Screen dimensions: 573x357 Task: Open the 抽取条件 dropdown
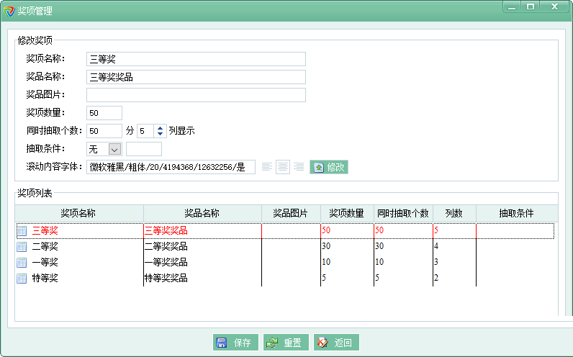[x=114, y=149]
